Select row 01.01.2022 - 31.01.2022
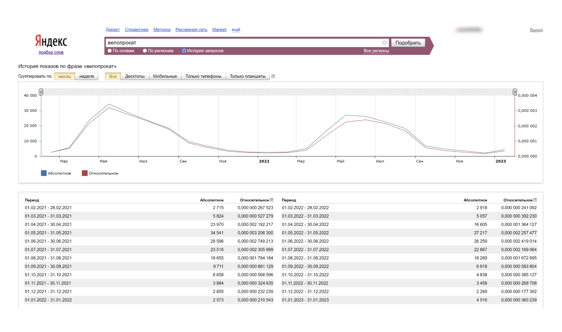Image resolution: width=562 pixels, height=332 pixels. 149,300
